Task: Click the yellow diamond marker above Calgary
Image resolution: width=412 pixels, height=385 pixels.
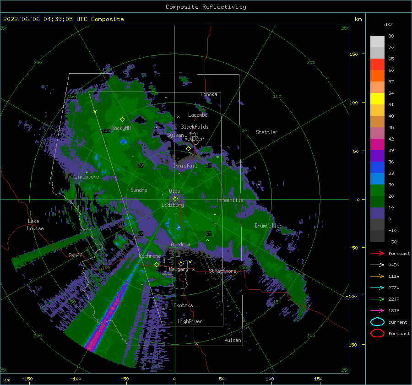Action: [x=181, y=264]
